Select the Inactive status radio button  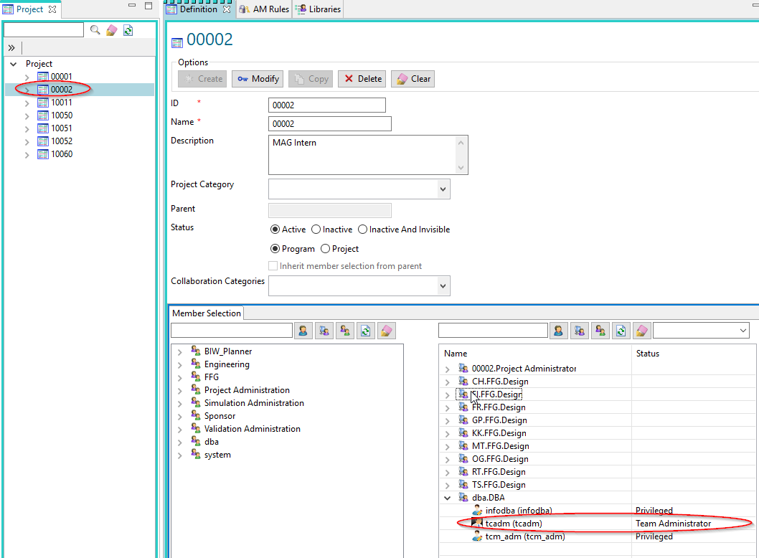coord(316,230)
